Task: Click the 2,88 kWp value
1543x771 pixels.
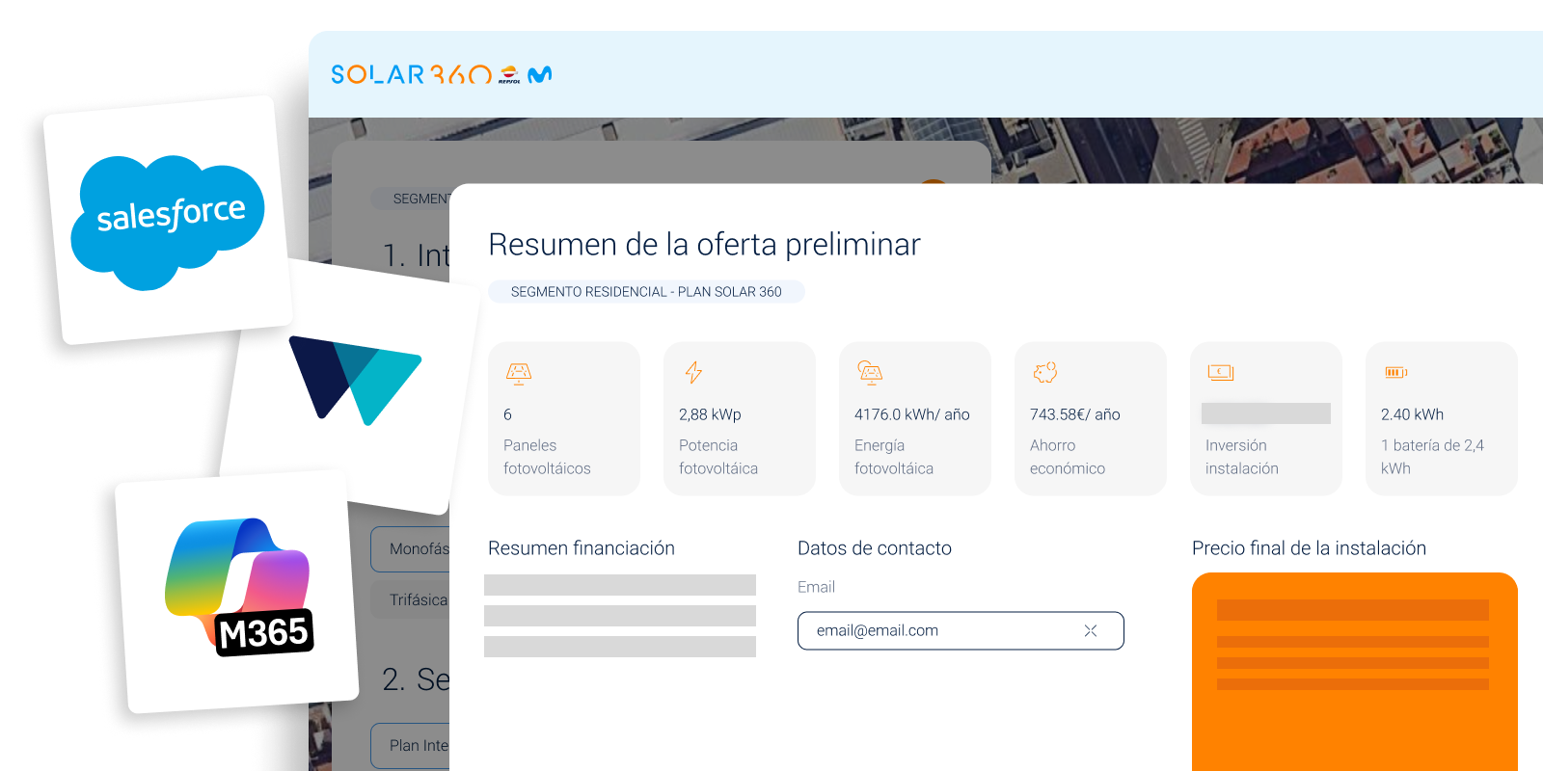Action: [710, 414]
